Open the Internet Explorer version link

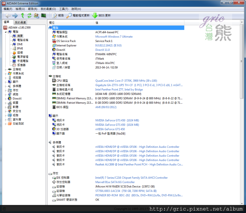108,45
